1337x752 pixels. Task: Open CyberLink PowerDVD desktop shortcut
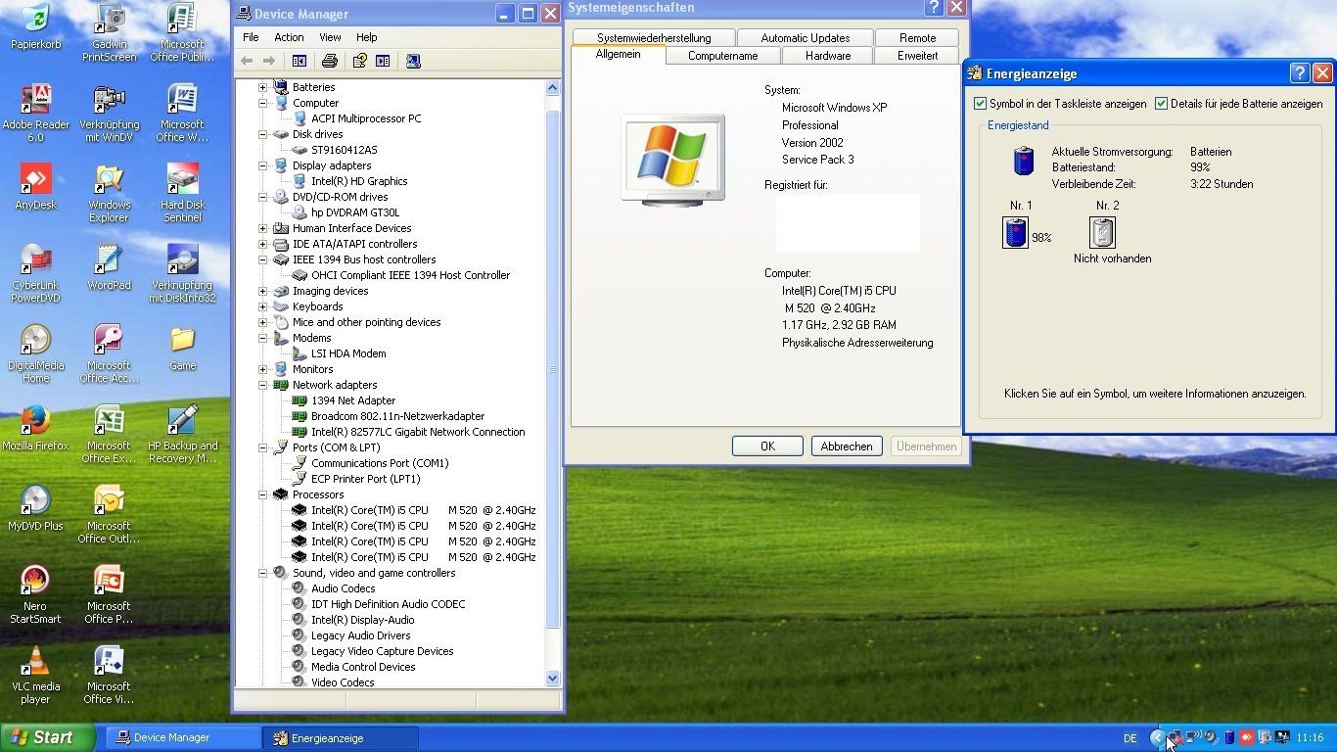36,274
